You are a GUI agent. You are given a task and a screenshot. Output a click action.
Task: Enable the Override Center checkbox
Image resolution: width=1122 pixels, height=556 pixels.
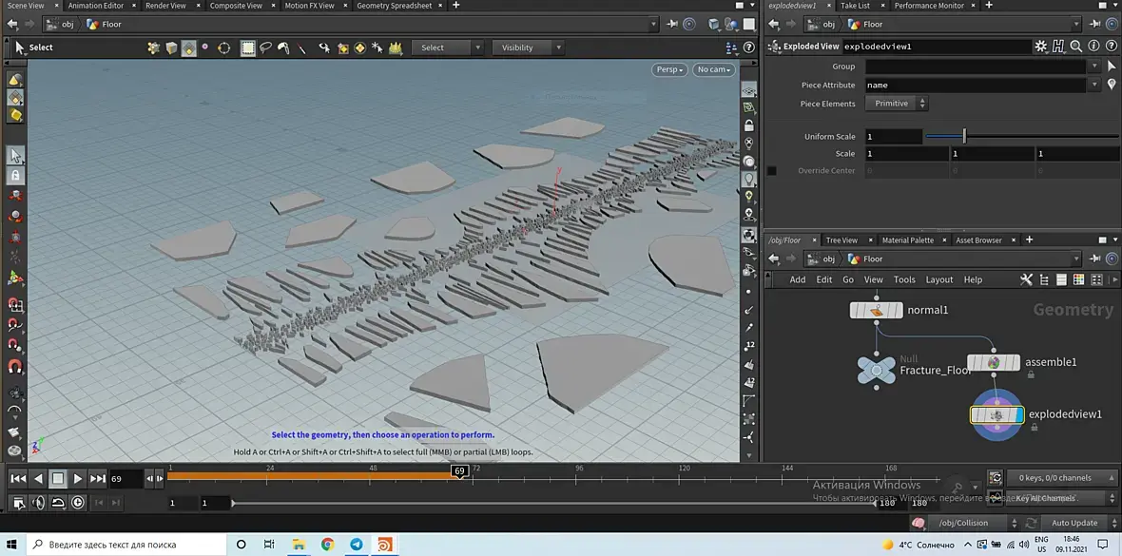coord(772,171)
